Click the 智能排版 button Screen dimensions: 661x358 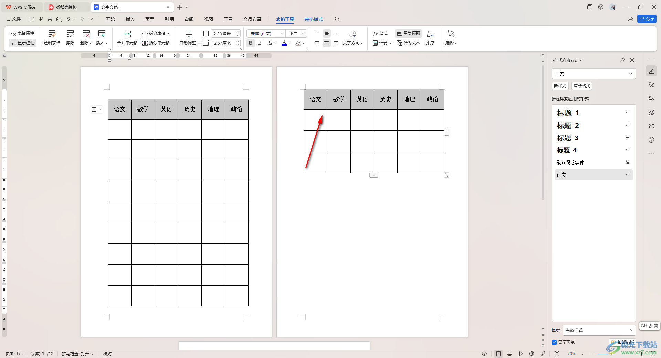tap(622, 343)
